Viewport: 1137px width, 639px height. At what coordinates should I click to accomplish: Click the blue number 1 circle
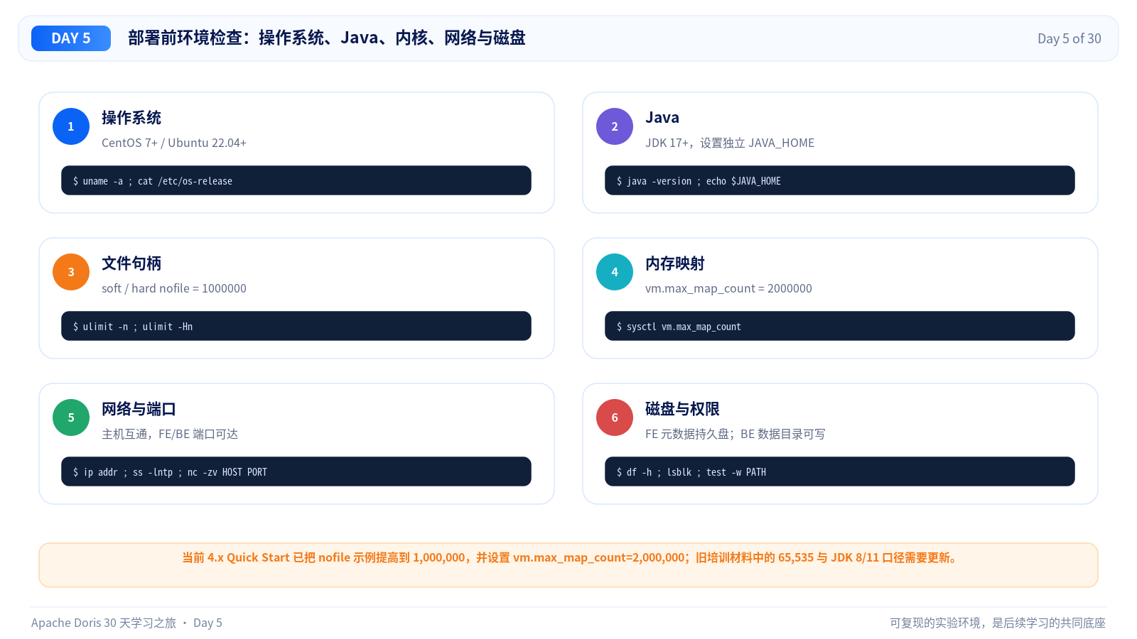point(71,126)
